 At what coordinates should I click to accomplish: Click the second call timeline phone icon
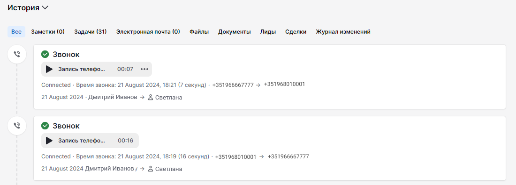[x=17, y=126]
